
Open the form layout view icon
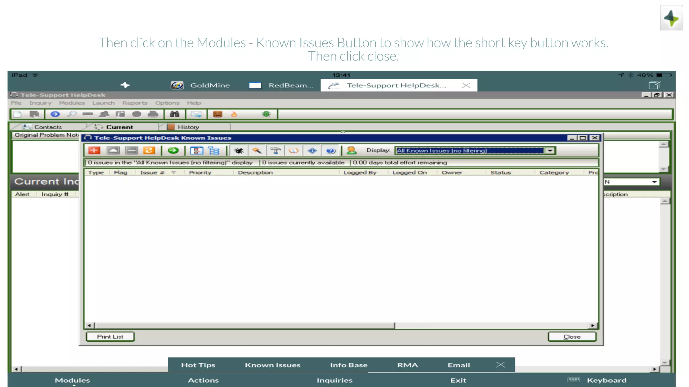tap(196, 150)
